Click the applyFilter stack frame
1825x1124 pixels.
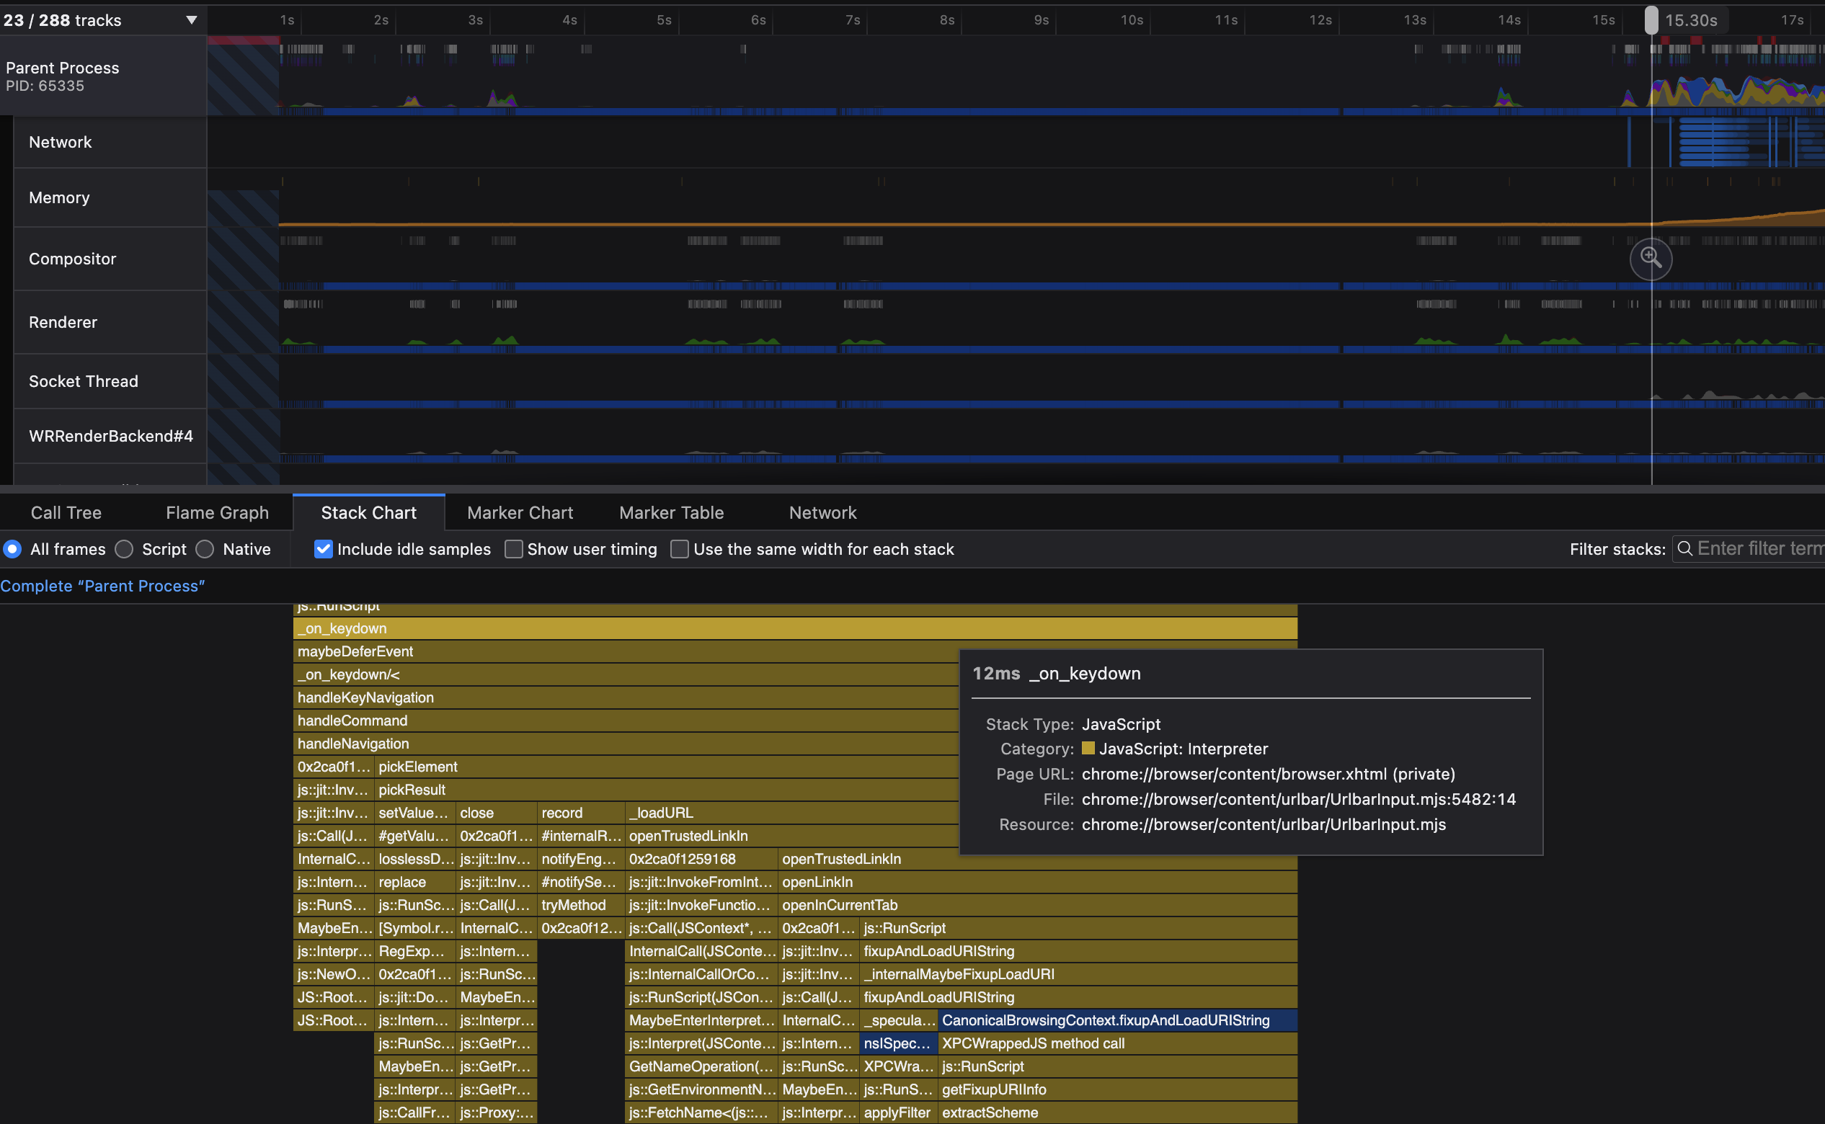pyautogui.click(x=898, y=1113)
